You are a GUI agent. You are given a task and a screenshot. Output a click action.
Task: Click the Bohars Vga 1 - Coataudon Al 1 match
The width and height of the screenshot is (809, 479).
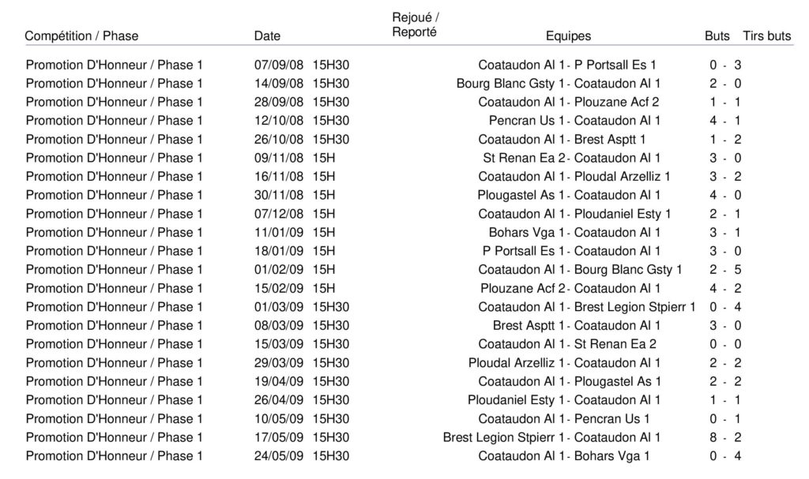click(x=574, y=233)
